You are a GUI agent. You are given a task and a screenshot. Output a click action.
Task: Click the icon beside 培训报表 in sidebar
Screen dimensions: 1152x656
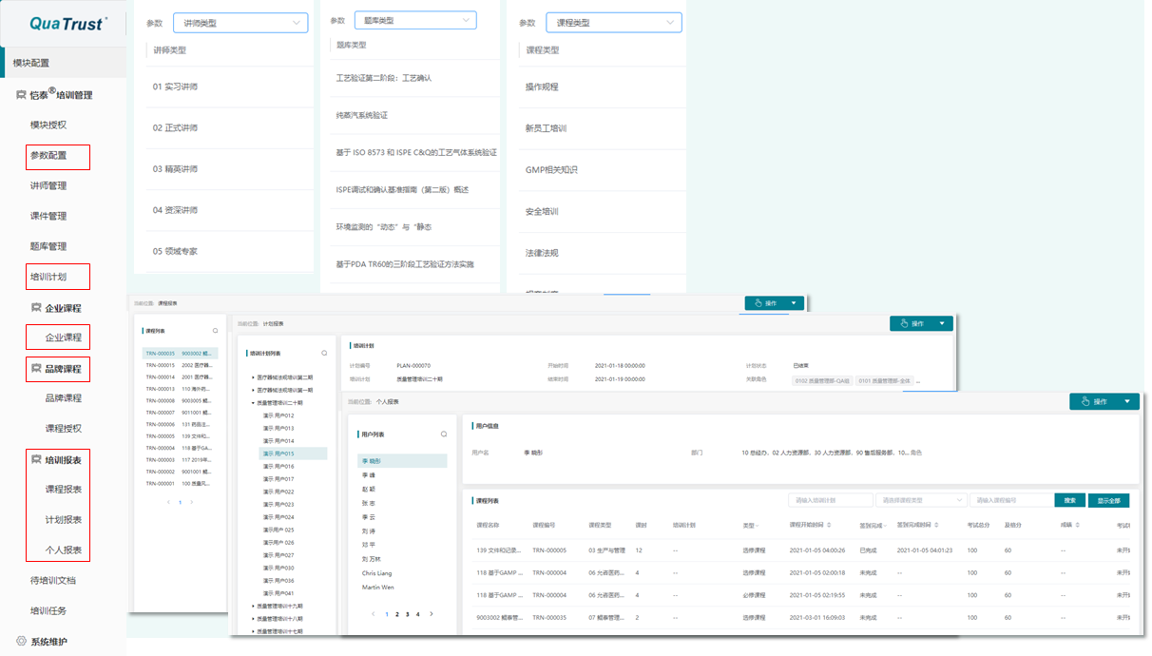point(36,460)
